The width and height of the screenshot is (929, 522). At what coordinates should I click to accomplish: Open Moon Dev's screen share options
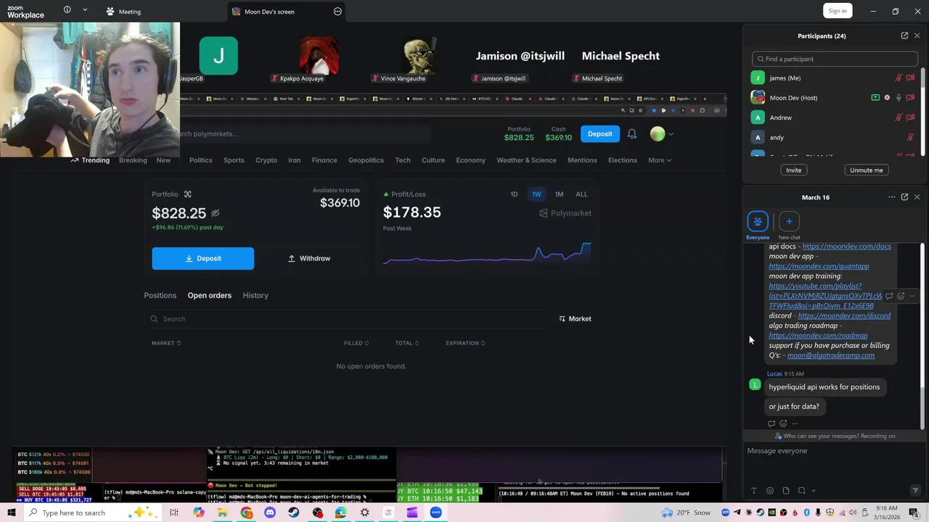pyautogui.click(x=337, y=12)
